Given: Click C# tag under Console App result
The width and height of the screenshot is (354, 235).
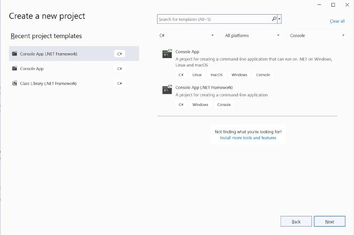Looking at the screenshot, I should [181, 75].
